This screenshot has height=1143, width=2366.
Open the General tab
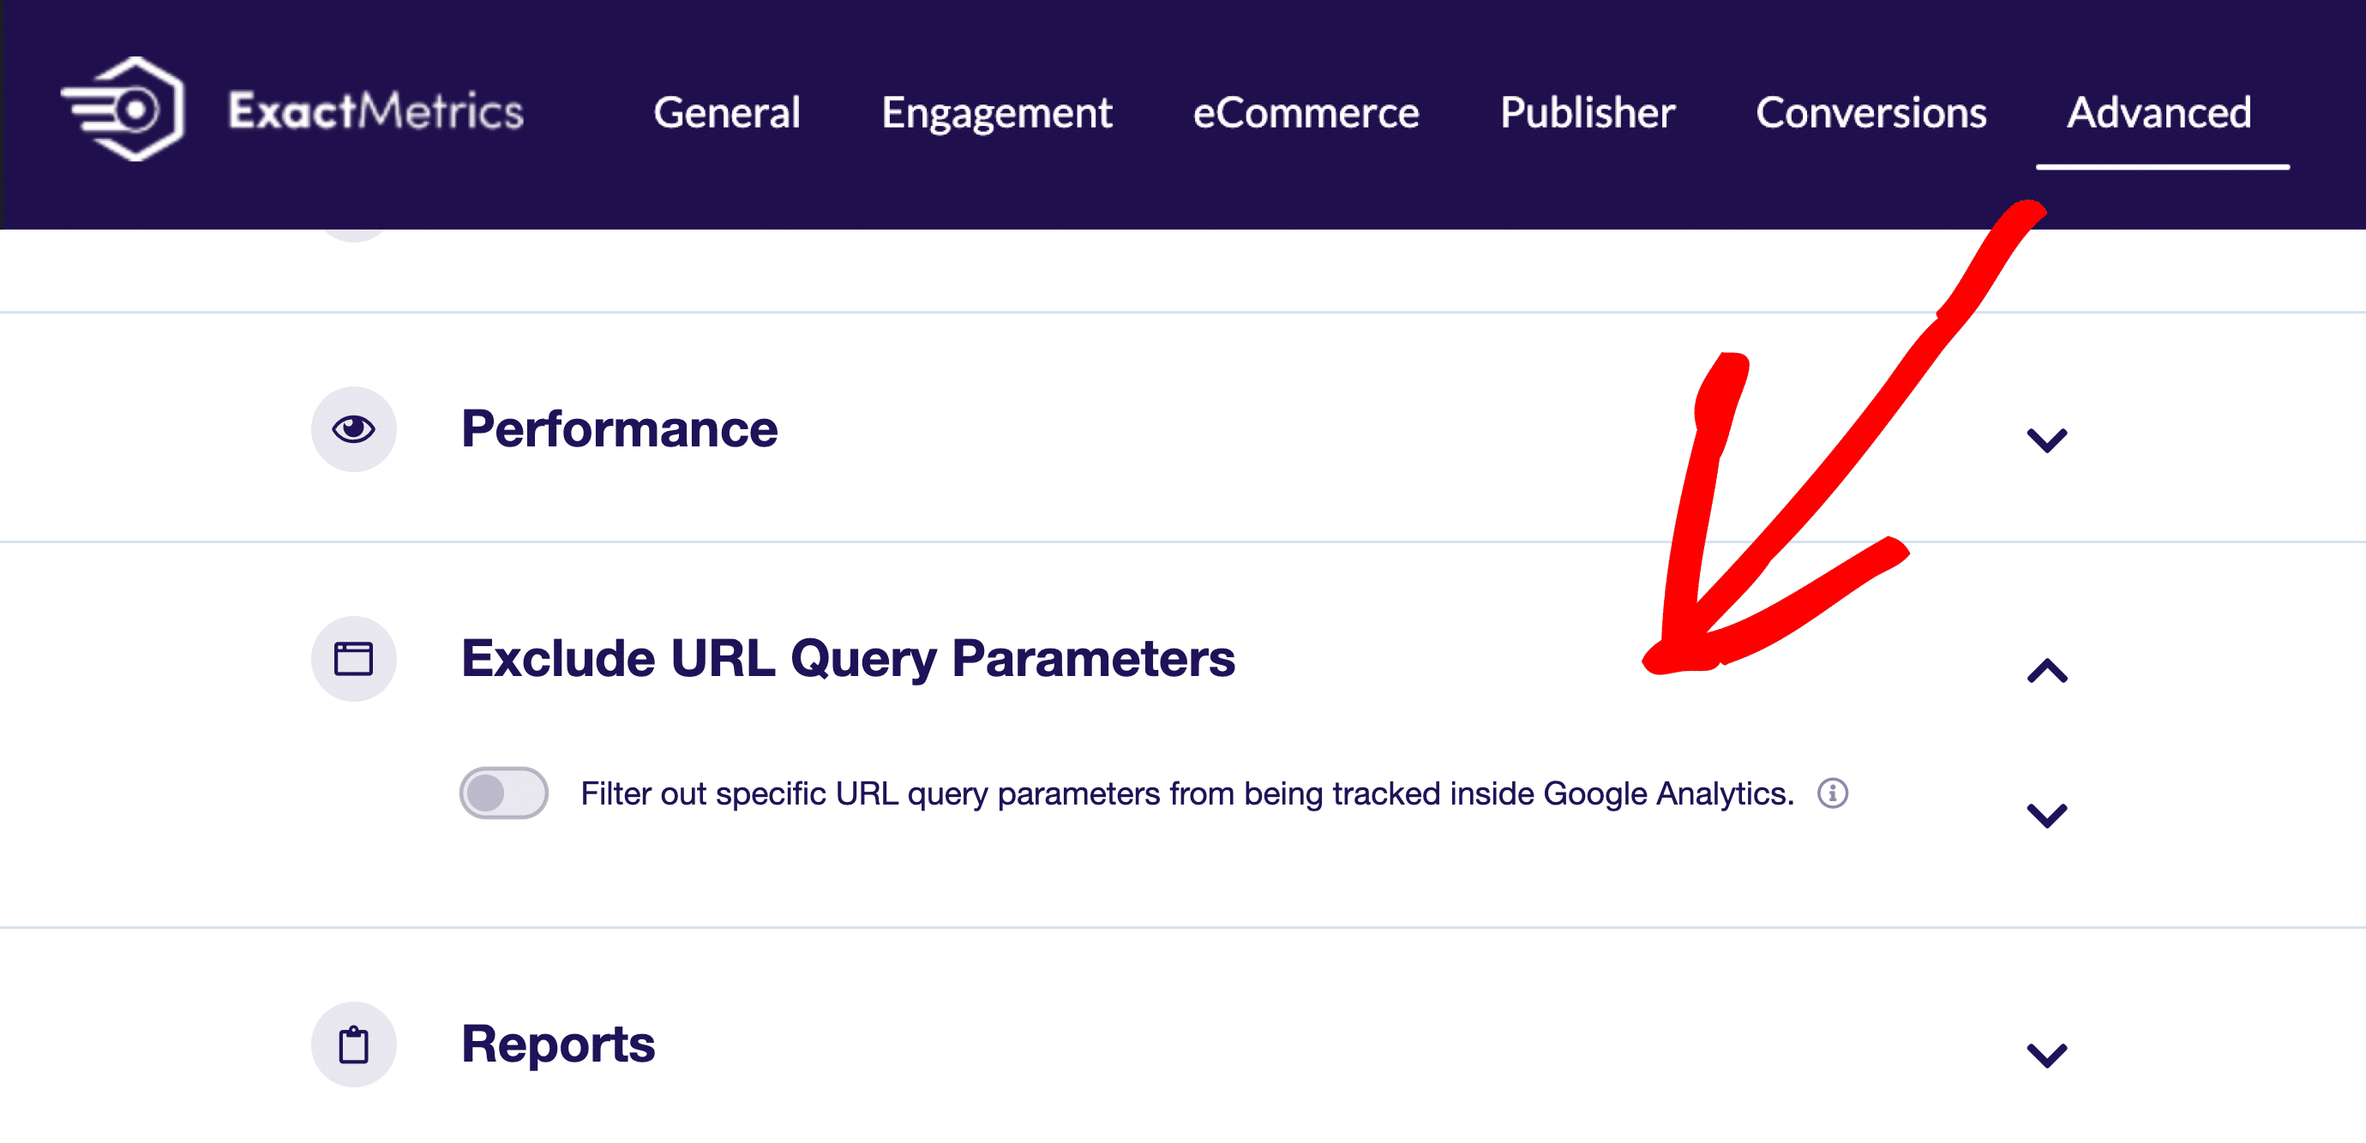tap(727, 112)
